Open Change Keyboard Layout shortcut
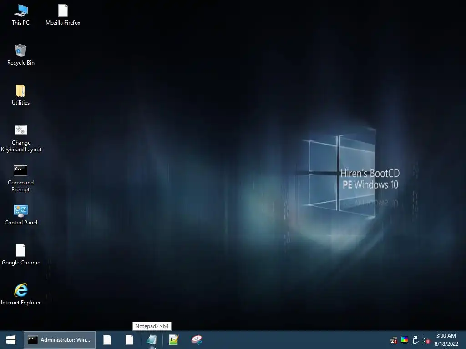 [21, 139]
